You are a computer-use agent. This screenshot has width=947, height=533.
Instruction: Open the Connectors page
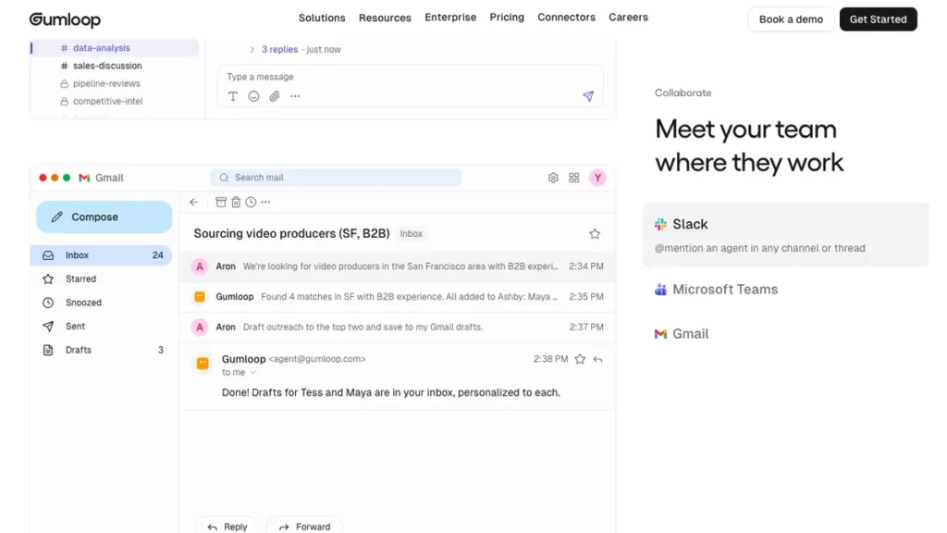click(x=567, y=17)
